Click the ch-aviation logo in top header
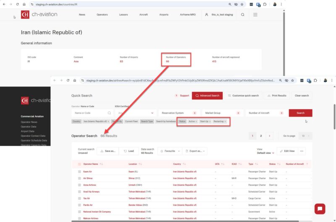 [x=39, y=15]
